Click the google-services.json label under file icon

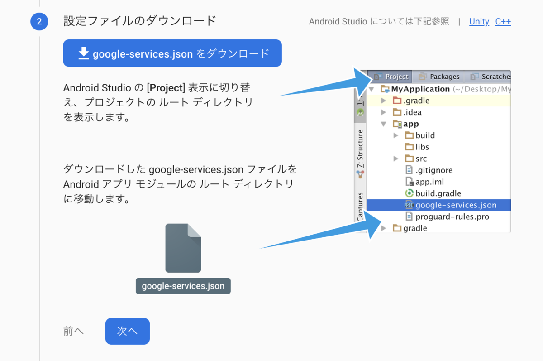coord(183,286)
